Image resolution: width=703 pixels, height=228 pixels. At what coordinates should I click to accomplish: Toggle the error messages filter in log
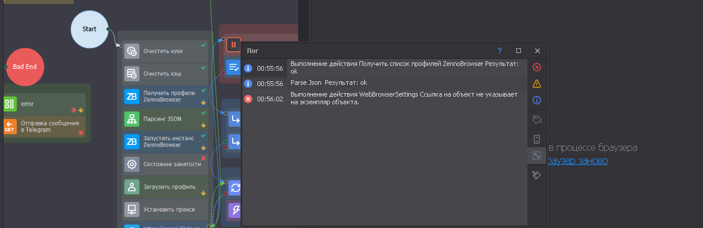537,67
